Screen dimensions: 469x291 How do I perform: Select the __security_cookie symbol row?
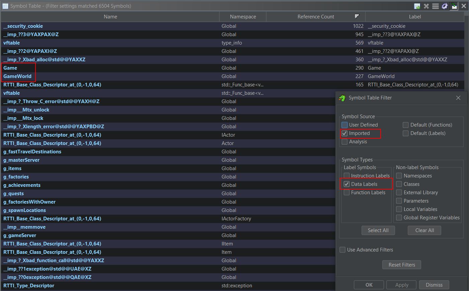(233, 26)
